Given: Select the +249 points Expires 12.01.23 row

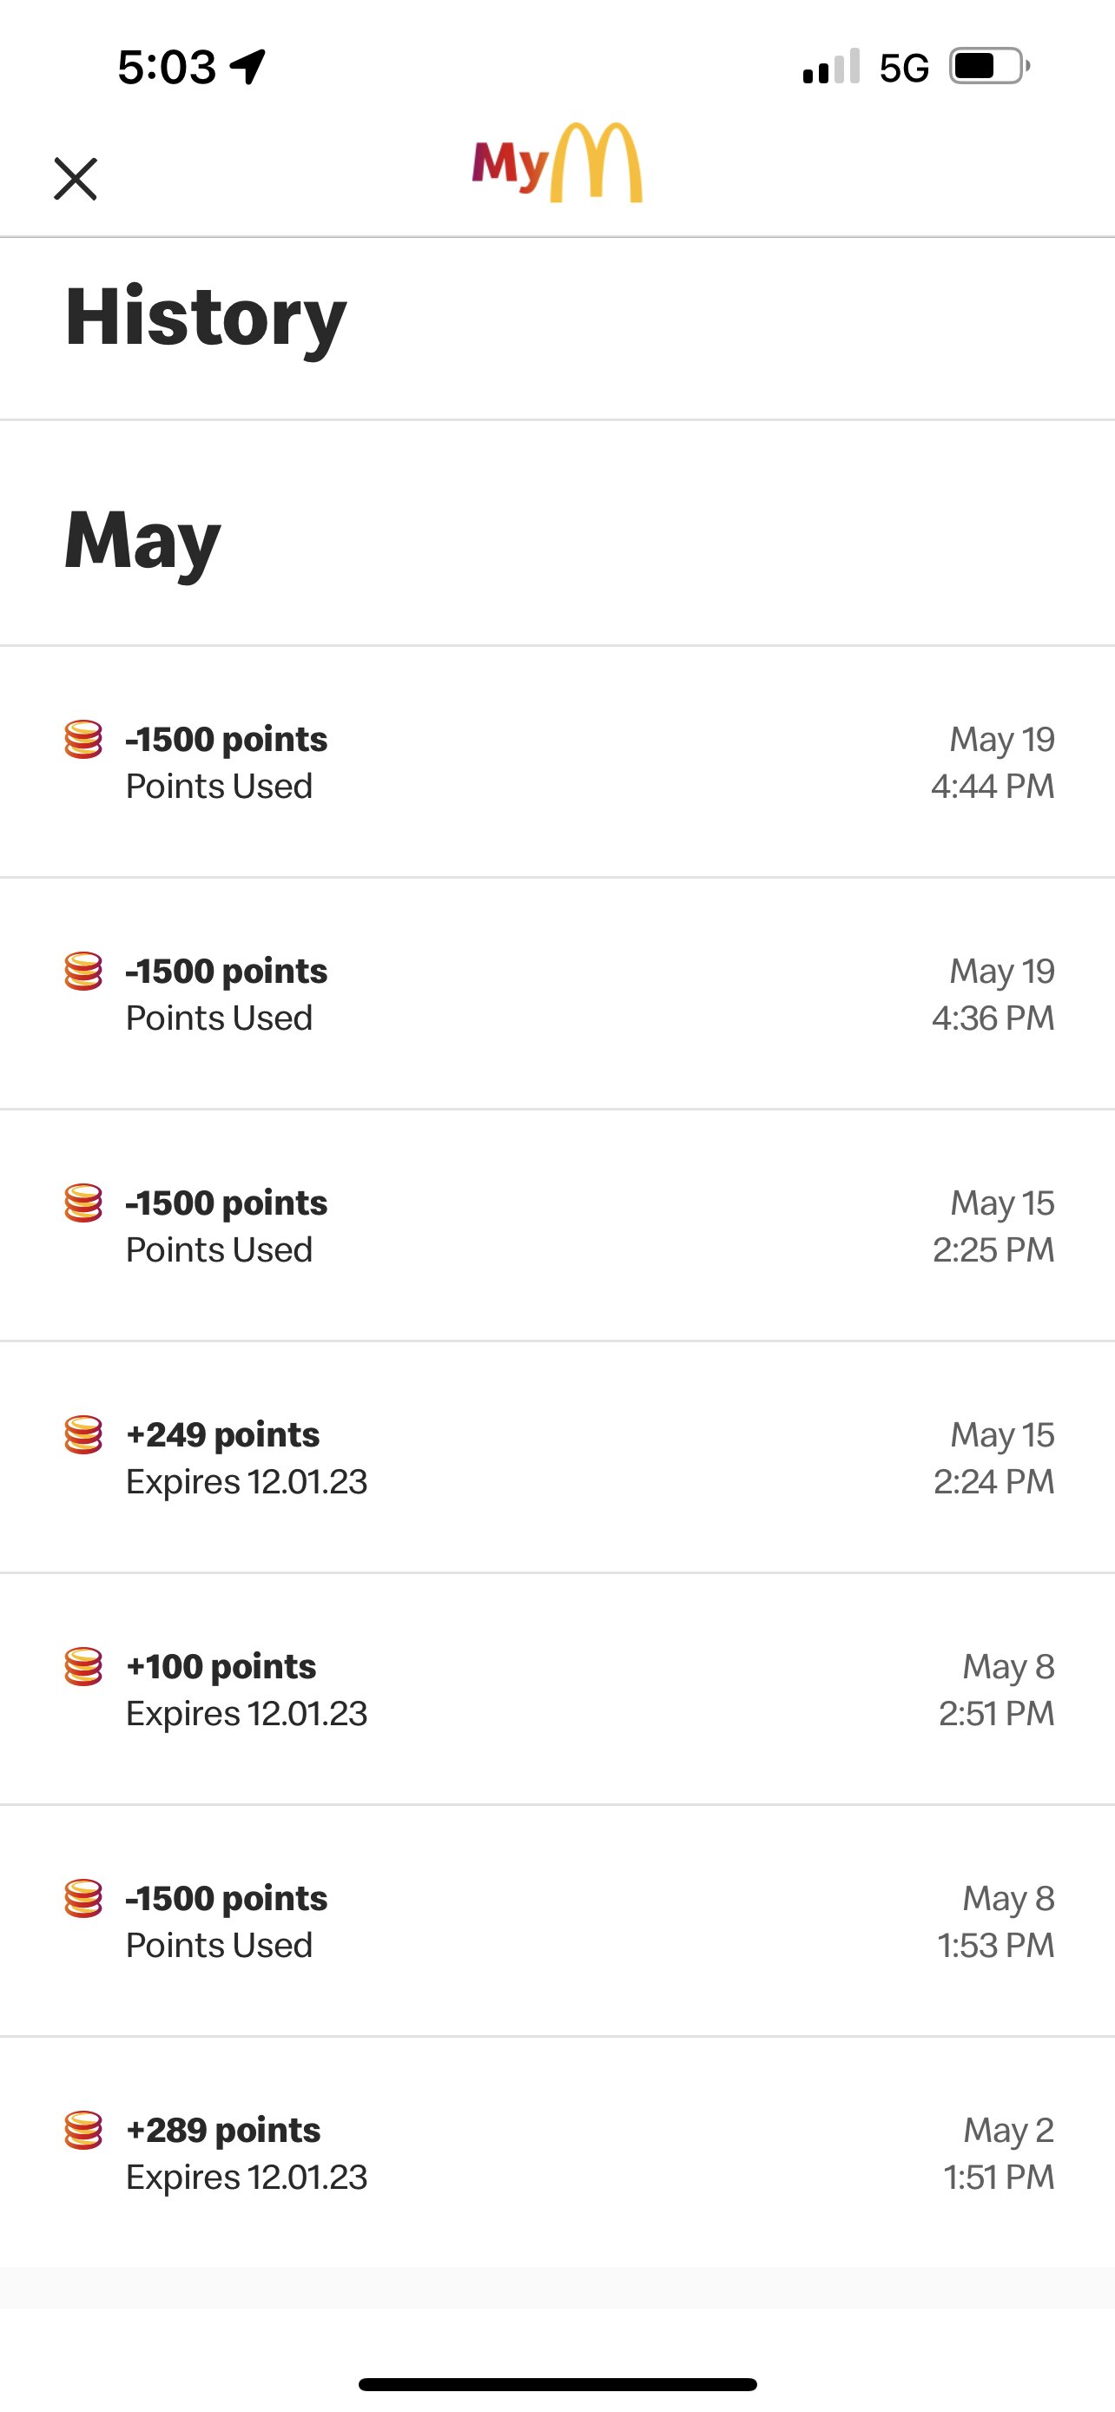Looking at the screenshot, I should click(x=557, y=1458).
